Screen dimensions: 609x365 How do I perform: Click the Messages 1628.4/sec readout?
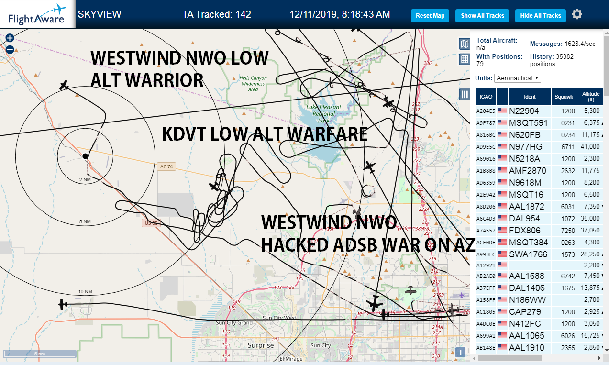(x=563, y=44)
